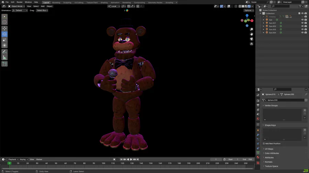
Task: Hide Sun.003 in viewport
Action: click(302, 29)
